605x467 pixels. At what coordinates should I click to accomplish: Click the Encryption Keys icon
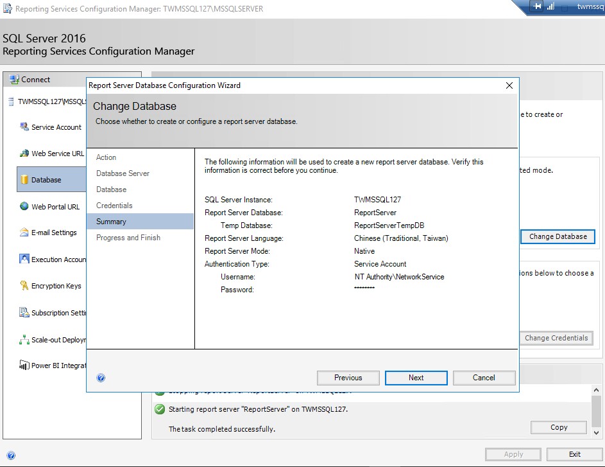click(24, 285)
